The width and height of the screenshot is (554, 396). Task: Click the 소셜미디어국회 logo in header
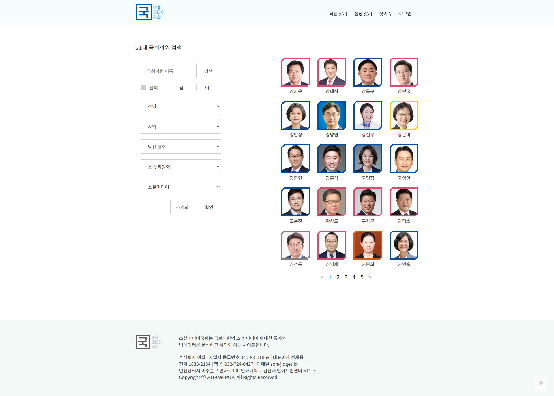[x=150, y=12]
